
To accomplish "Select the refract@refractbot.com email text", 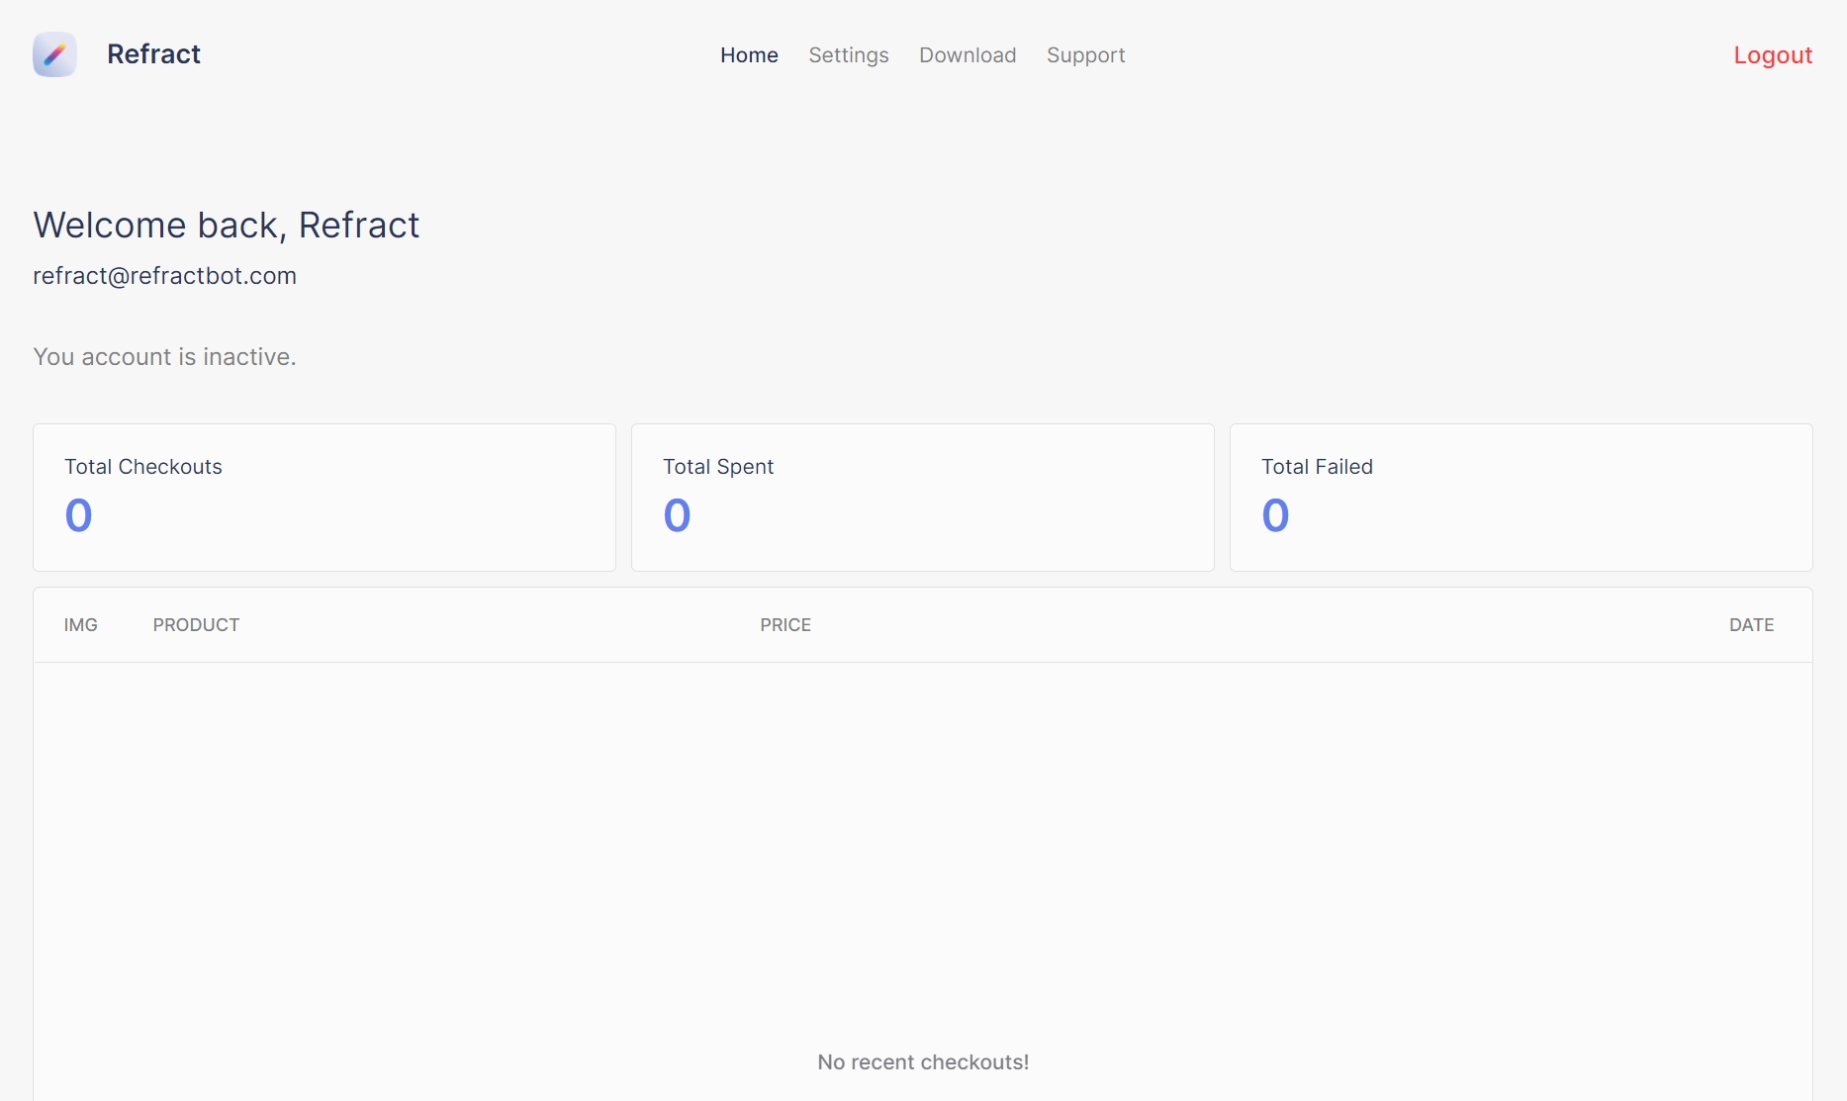I will tap(164, 276).
